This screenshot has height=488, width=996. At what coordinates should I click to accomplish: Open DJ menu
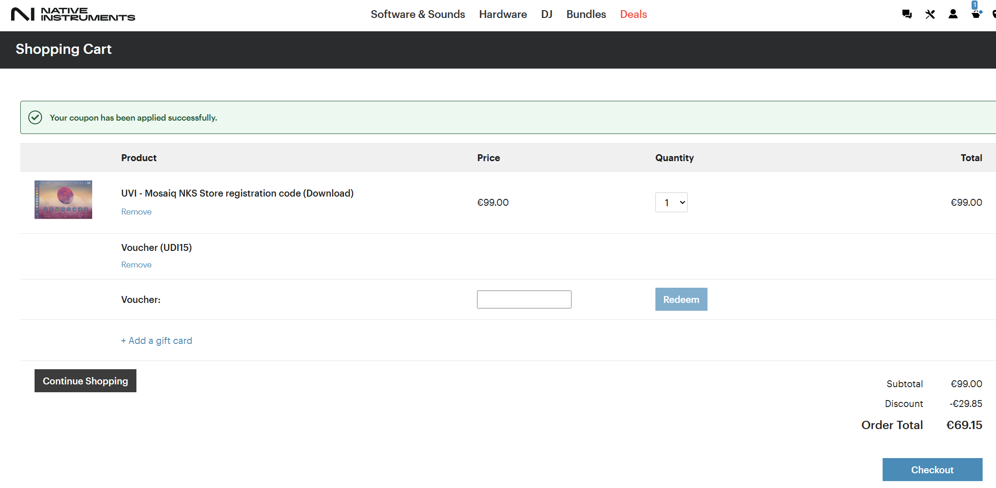(x=547, y=14)
